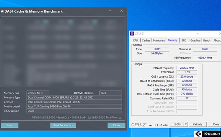Click the Validate button in CPU-Z

pos(198,124)
